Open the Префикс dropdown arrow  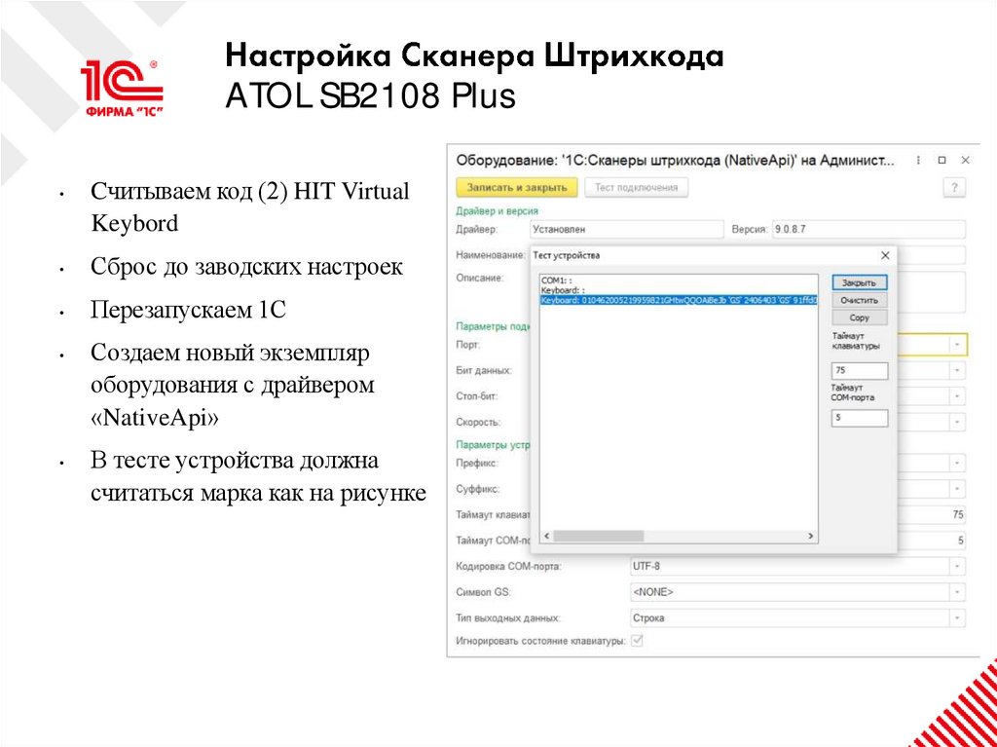(x=958, y=463)
